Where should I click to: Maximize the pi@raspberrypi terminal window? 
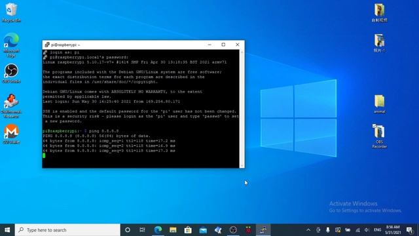(223, 45)
